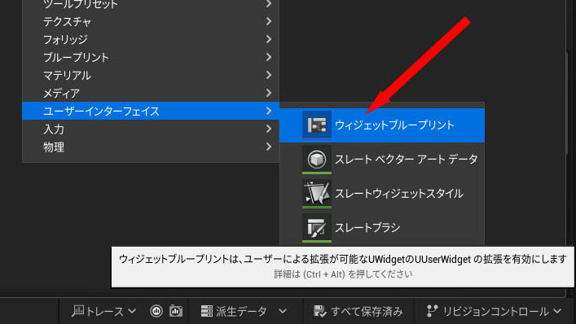Open the マテリアル menu entry
The height and width of the screenshot is (324, 576).
(151, 75)
